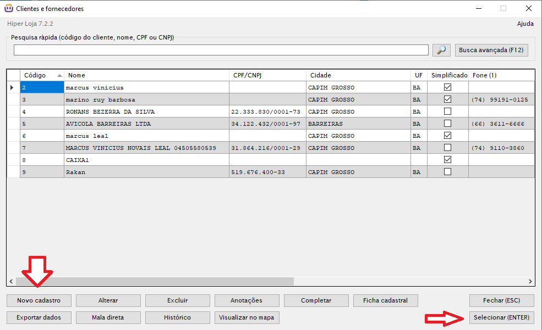The width and height of the screenshot is (542, 330).
Task: Click the UF column header
Action: (419, 75)
